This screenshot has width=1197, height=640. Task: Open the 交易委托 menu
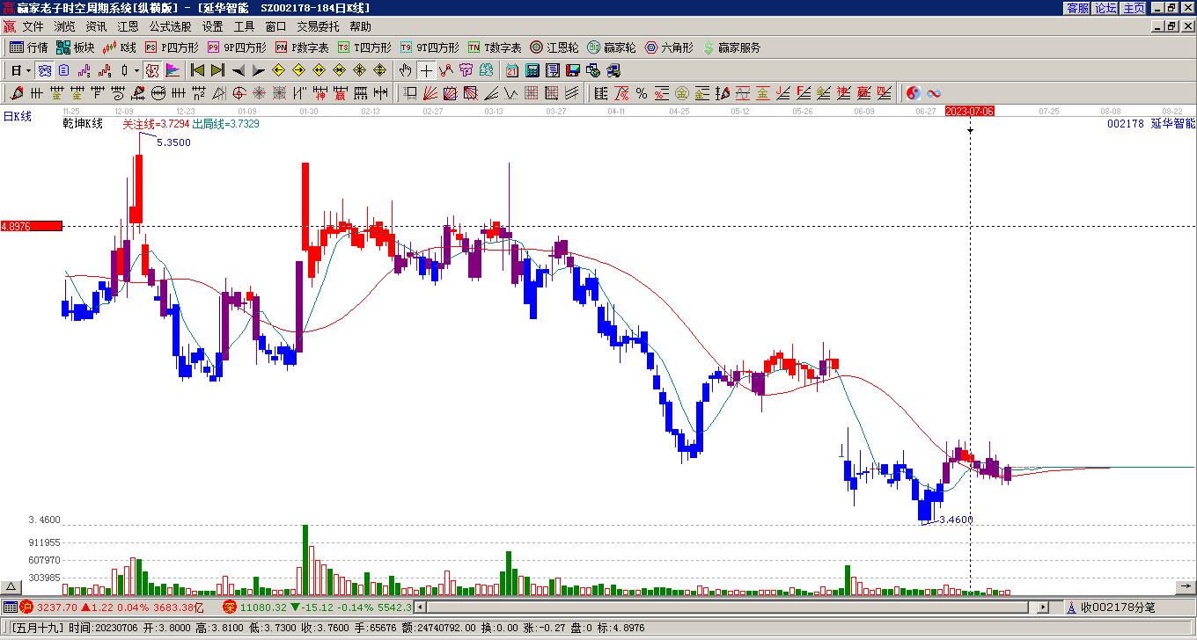pos(318,27)
